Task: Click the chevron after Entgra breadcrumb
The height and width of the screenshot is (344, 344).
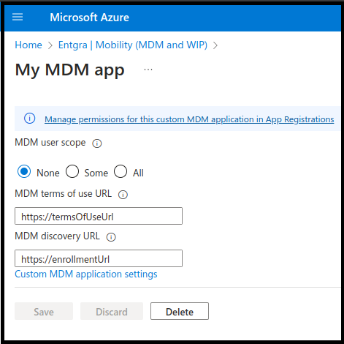Action: point(215,45)
